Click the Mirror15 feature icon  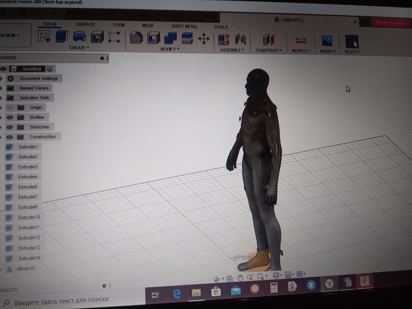click(x=9, y=269)
